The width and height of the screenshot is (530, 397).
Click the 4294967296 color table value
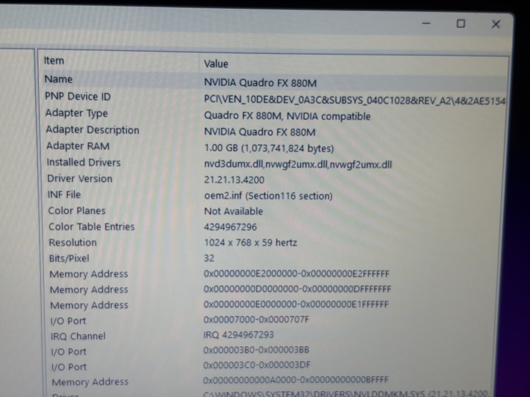tap(230, 227)
